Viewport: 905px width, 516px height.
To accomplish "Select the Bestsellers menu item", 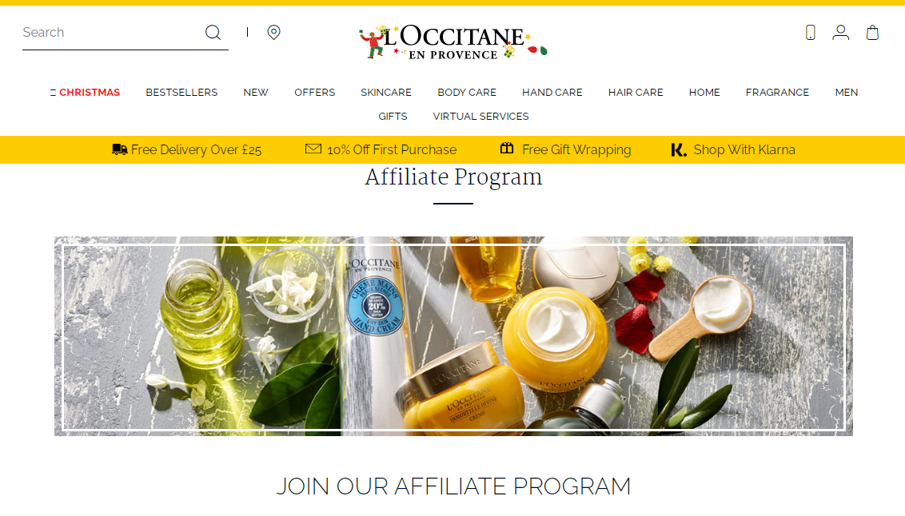I will point(181,92).
